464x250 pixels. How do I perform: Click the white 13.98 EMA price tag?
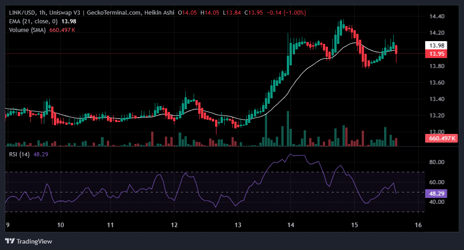[436, 45]
